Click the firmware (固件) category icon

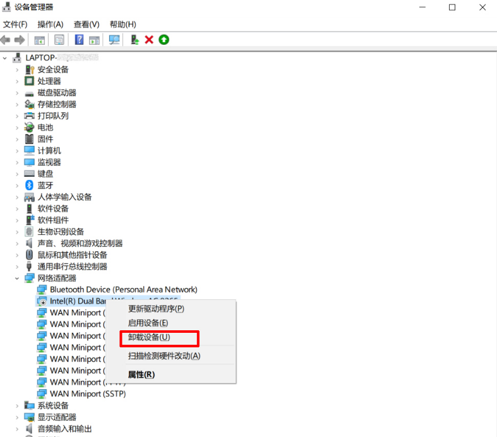(29, 139)
